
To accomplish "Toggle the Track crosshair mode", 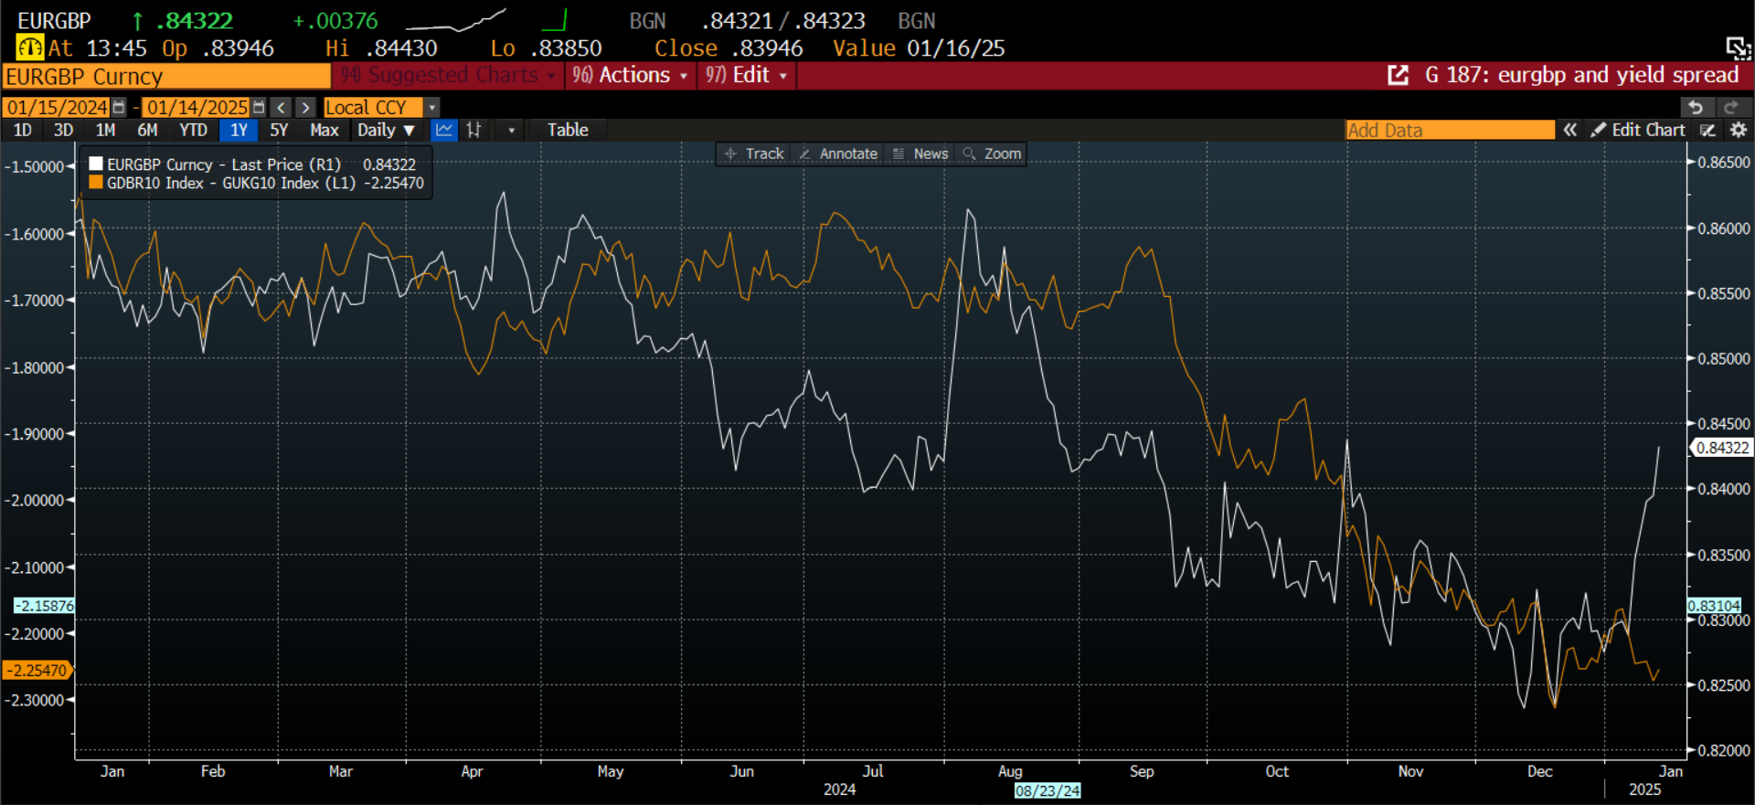I will (x=754, y=154).
